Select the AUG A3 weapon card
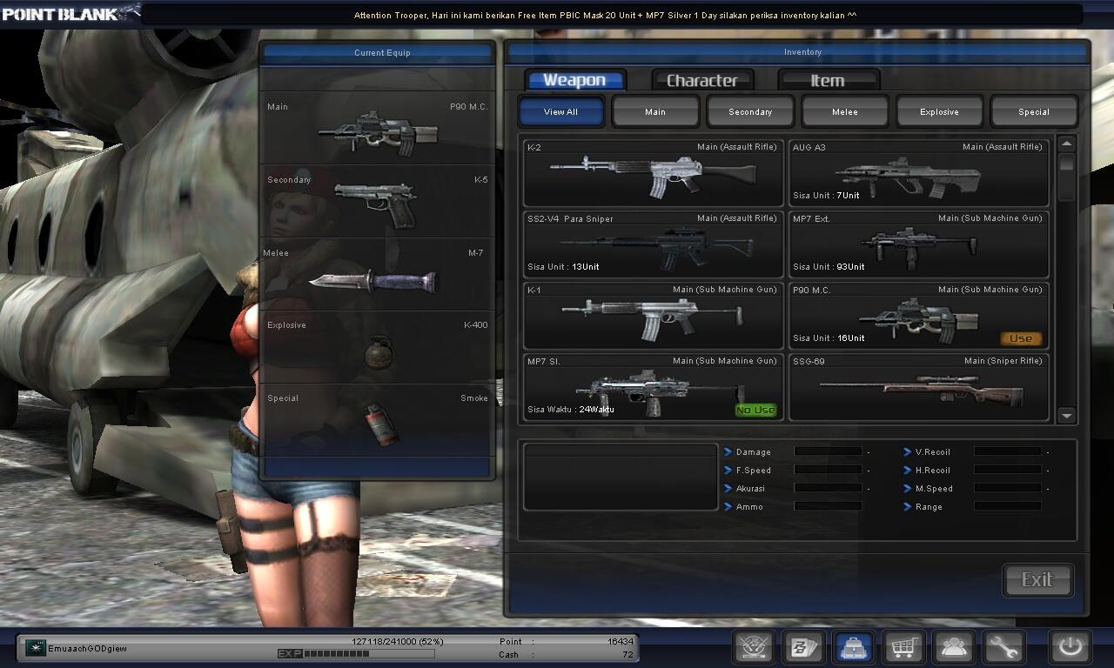This screenshot has height=668, width=1114. tap(919, 172)
